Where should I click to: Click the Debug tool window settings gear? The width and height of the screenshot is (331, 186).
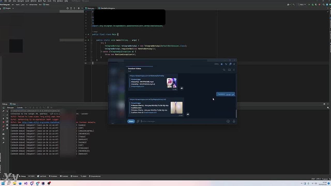tap(324, 104)
